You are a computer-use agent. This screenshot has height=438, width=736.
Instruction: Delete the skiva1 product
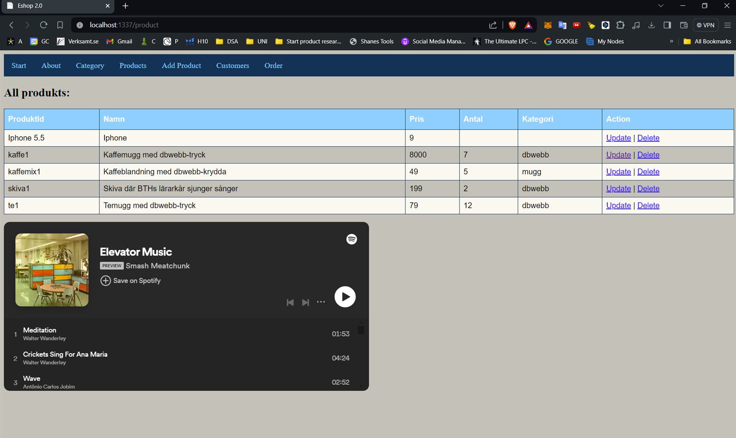648,188
